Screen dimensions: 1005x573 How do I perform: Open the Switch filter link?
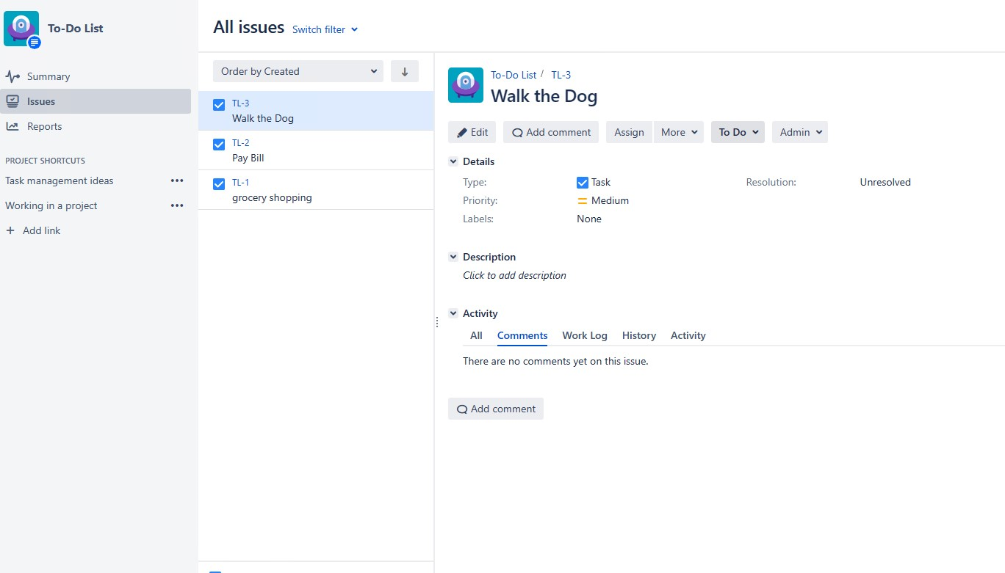[x=319, y=29]
